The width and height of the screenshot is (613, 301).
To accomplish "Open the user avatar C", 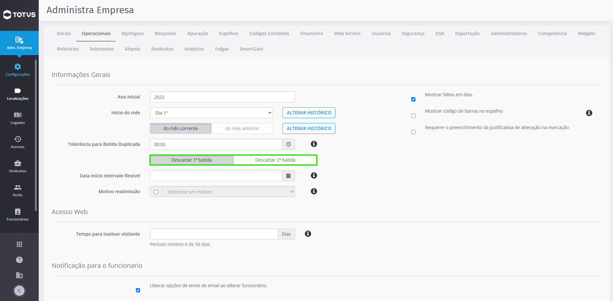I will (19, 291).
